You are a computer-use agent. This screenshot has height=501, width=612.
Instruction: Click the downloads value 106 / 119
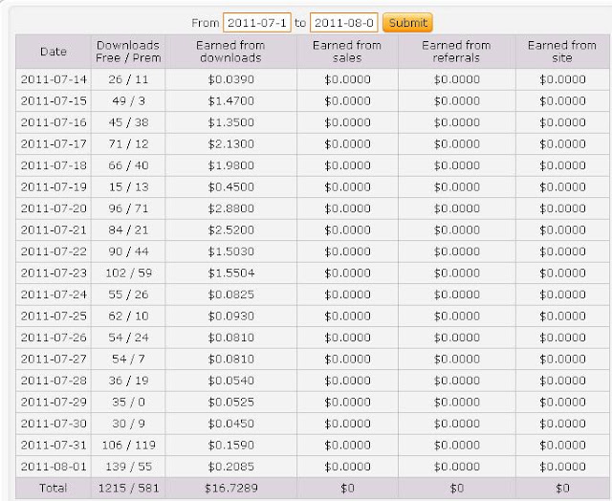point(128,445)
